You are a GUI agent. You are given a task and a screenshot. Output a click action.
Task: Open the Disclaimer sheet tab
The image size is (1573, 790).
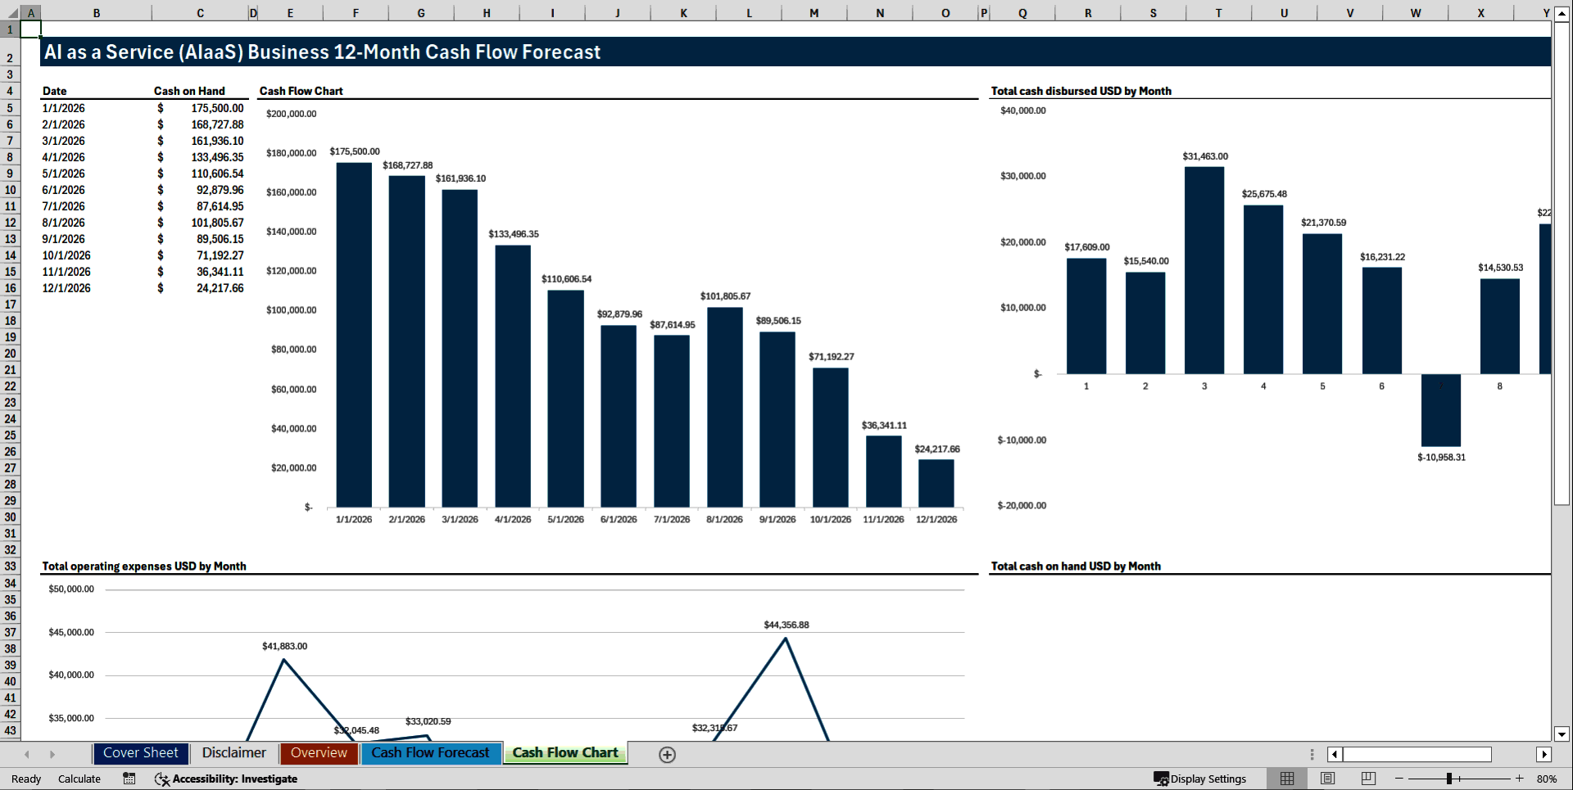pos(233,753)
